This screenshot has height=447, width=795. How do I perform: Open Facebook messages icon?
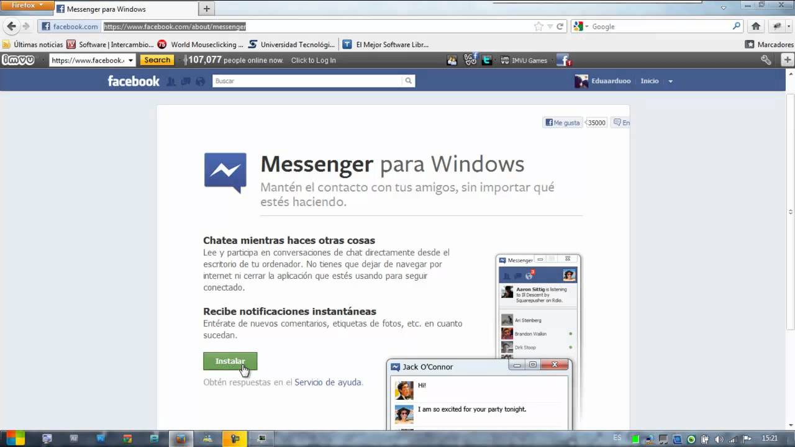pyautogui.click(x=185, y=81)
